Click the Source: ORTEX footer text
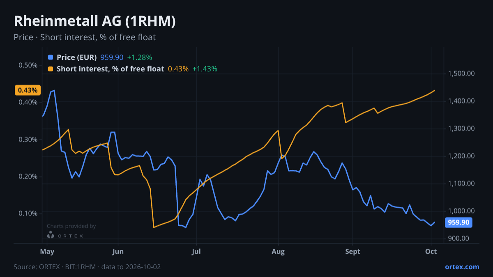This screenshot has width=493, height=277. click(87, 267)
